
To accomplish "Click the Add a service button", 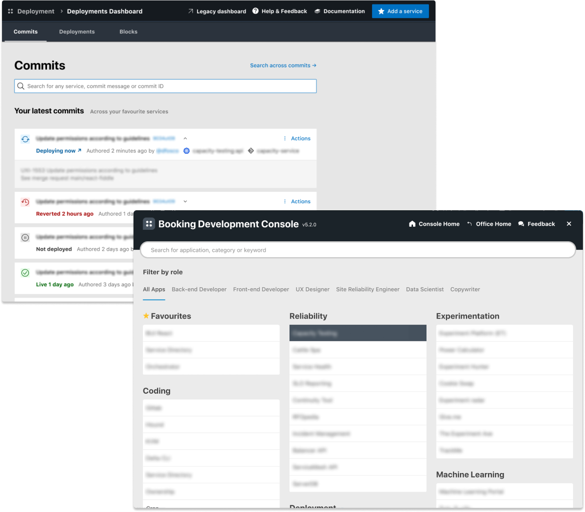I will point(400,11).
